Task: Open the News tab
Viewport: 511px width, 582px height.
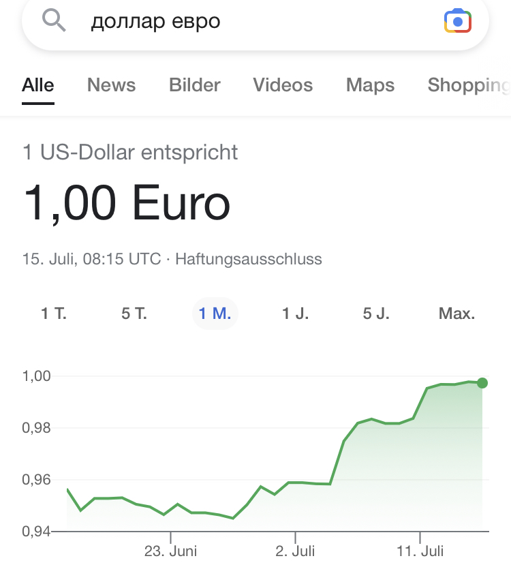Action: point(111,85)
